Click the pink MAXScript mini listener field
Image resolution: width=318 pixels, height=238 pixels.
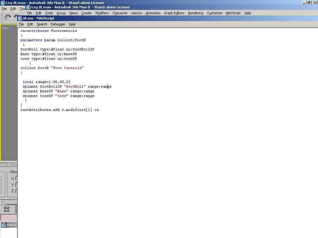click(9, 217)
